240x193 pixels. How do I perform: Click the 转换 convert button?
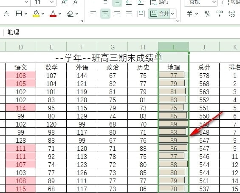pos(231,2)
